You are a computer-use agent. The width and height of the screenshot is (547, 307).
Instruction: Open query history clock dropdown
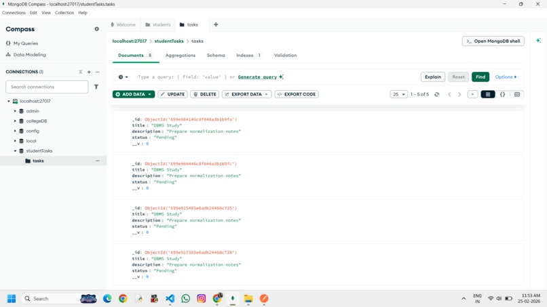click(123, 77)
